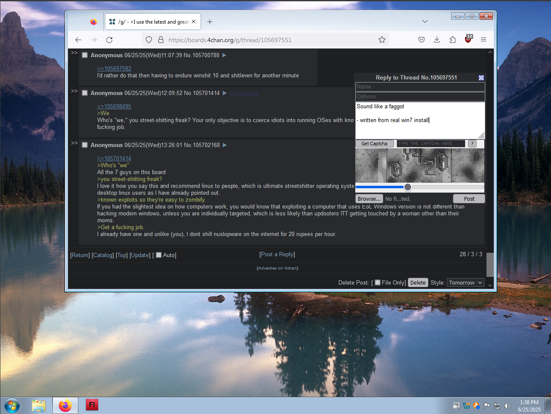Click the Delete post button
Viewport: 551px width, 414px height.
click(418, 282)
